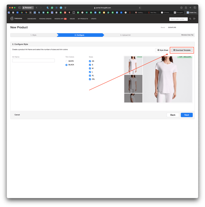Toggle the 2XL size checkbox

pyautogui.click(x=90, y=79)
